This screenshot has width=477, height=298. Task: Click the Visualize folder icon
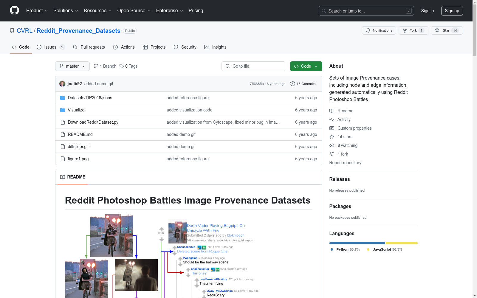pyautogui.click(x=63, y=110)
